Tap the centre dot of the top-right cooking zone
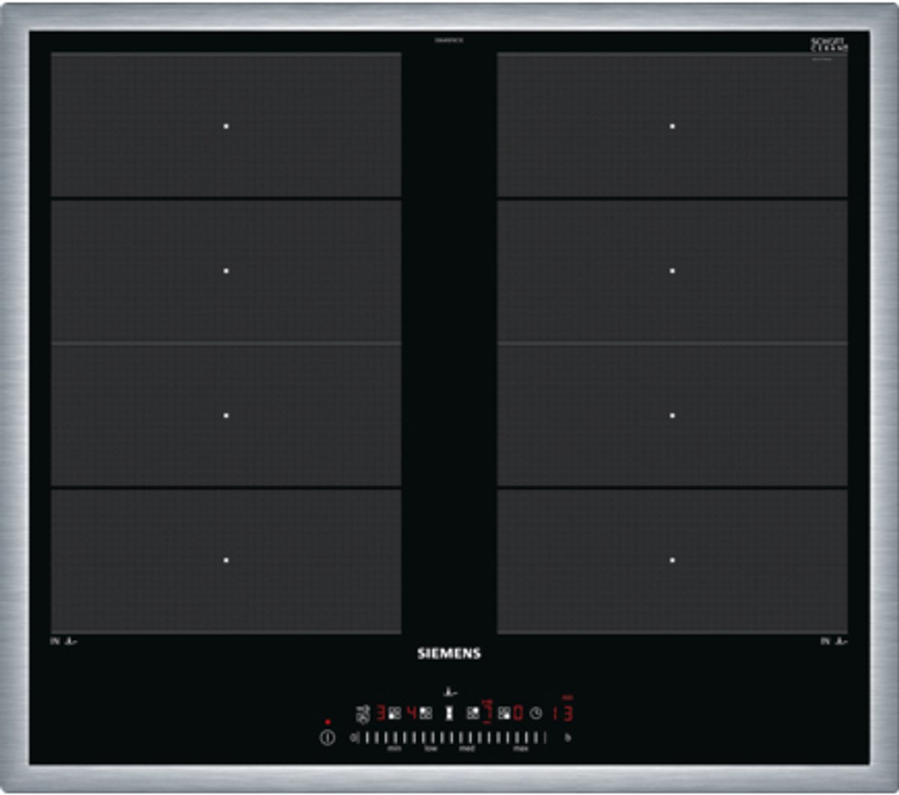 pyautogui.click(x=672, y=126)
